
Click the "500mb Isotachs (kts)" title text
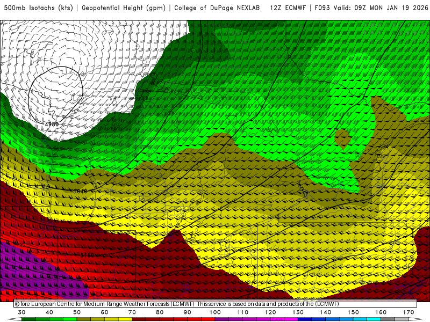pyautogui.click(x=38, y=8)
